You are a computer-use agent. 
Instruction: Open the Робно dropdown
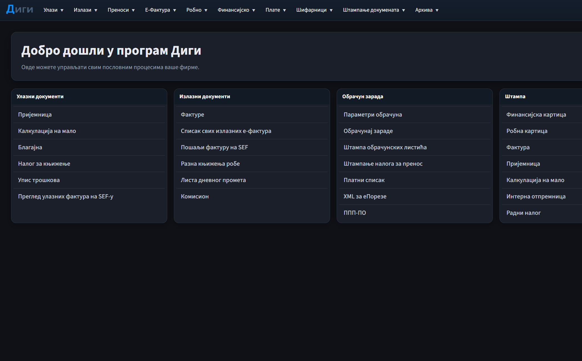pos(197,10)
